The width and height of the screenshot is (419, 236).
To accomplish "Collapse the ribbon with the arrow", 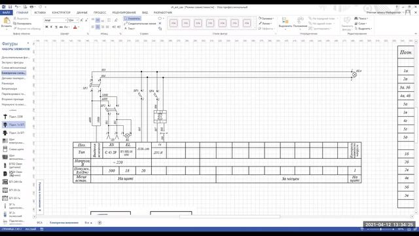I will click(x=416, y=33).
